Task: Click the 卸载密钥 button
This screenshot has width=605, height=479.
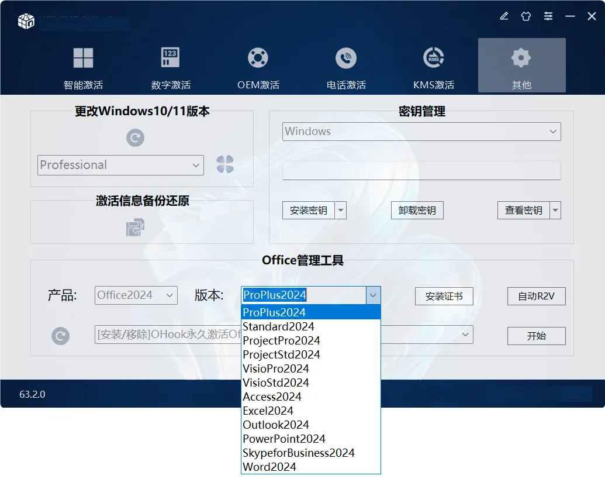Action: click(x=417, y=211)
